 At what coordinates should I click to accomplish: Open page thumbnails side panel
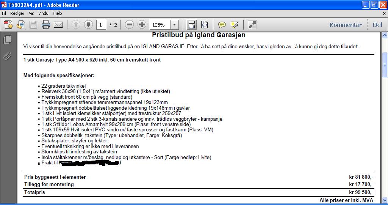(x=7, y=39)
